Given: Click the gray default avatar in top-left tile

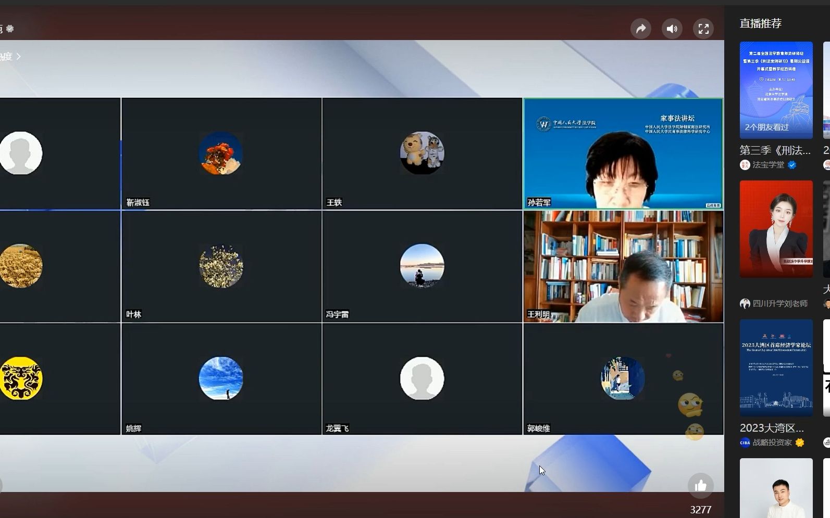Looking at the screenshot, I should click(21, 153).
